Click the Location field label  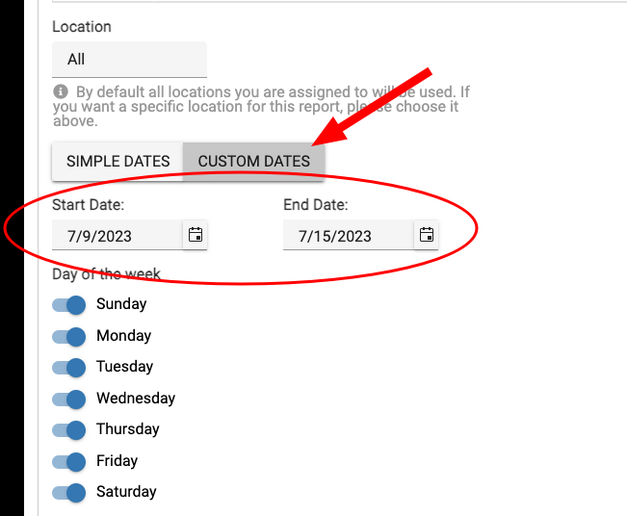[x=82, y=27]
